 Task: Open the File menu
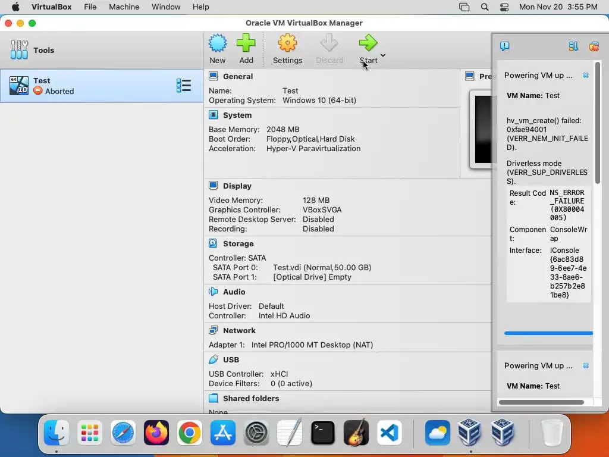click(90, 7)
